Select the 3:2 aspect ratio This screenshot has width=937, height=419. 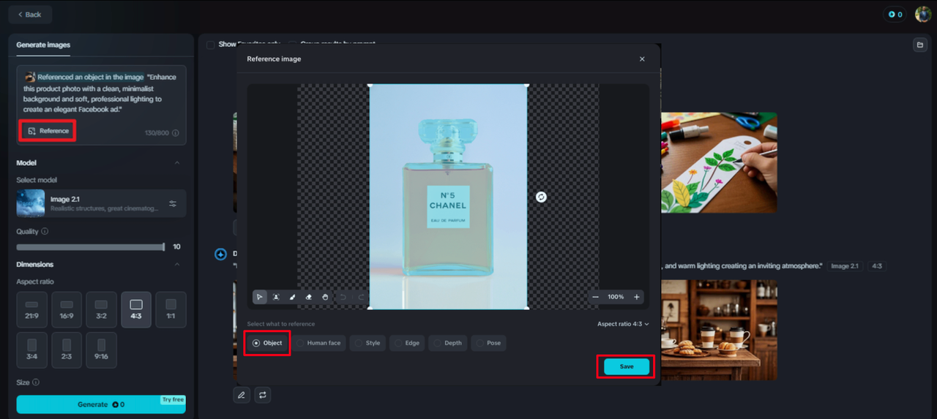101,310
